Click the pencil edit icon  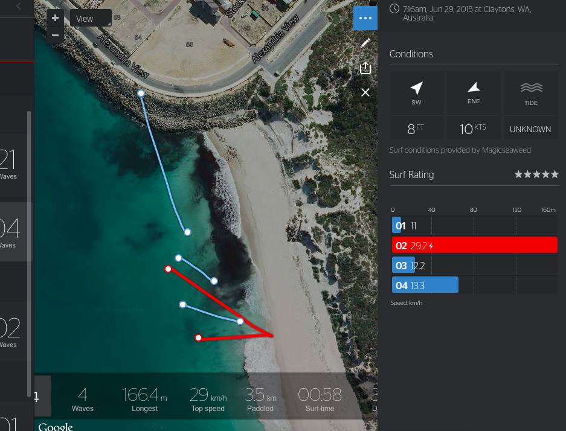(365, 43)
